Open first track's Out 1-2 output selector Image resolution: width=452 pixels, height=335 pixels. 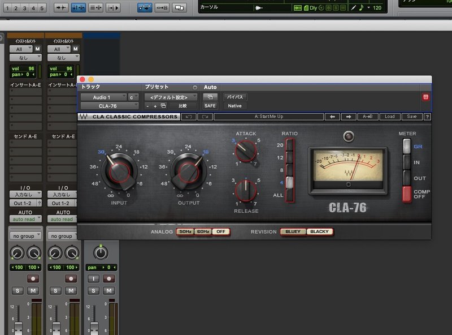pyautogui.click(x=23, y=203)
